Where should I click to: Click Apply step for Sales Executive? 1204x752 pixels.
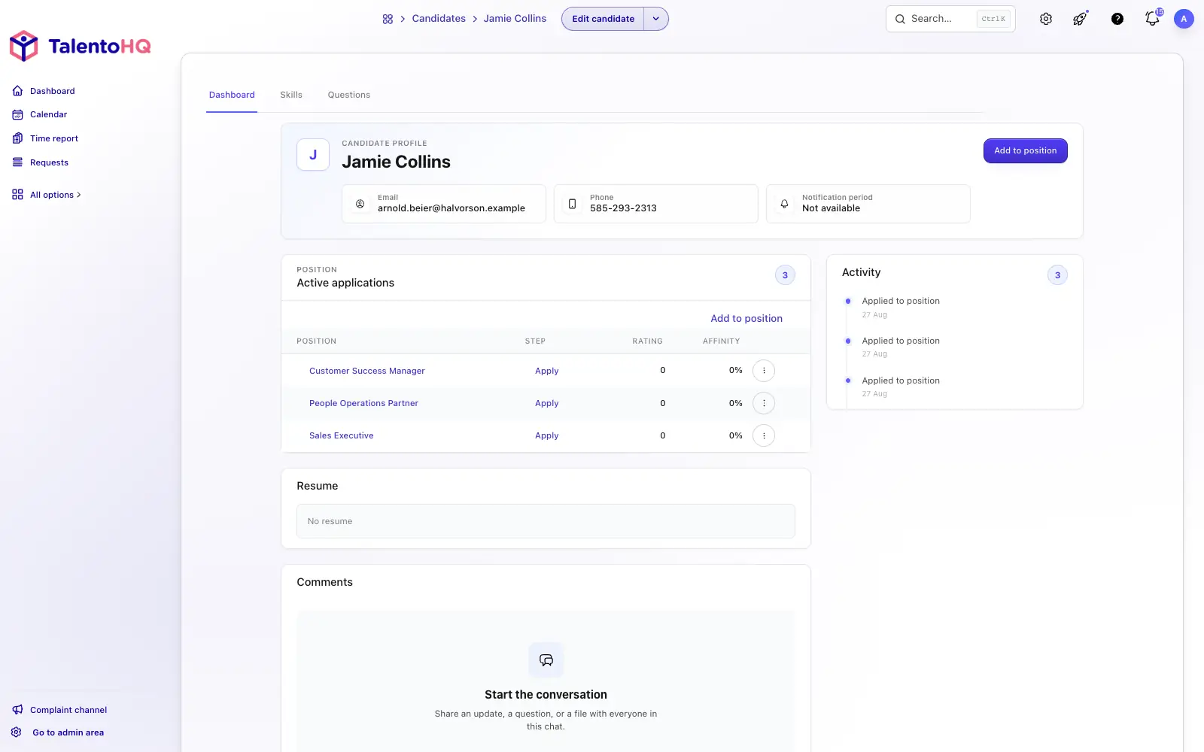(x=547, y=435)
